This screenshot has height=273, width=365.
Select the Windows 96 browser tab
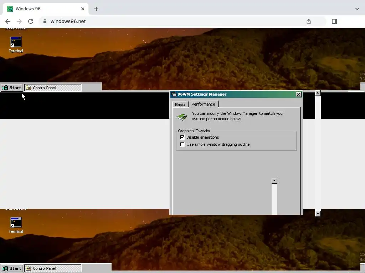(46, 9)
